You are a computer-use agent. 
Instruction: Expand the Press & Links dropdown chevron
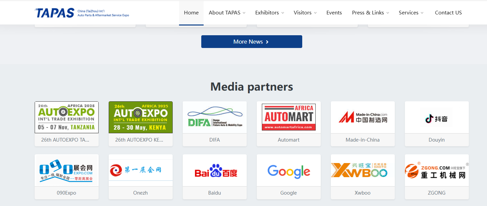coord(388,13)
